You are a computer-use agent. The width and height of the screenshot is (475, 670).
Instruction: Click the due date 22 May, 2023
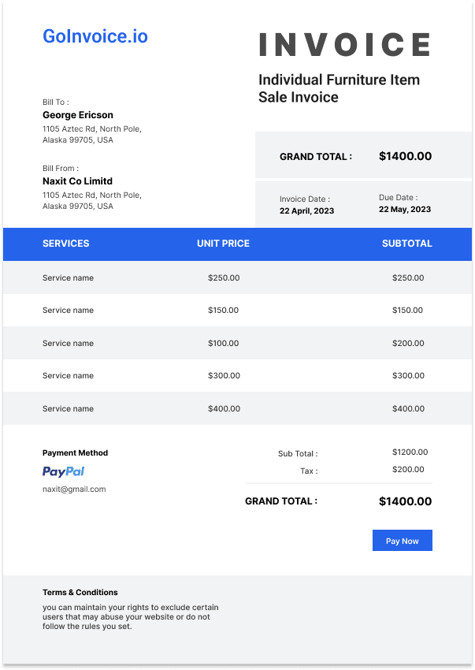[405, 210]
